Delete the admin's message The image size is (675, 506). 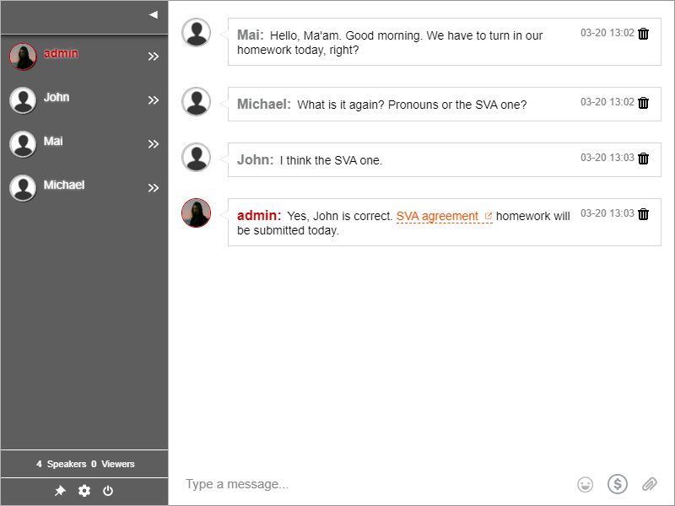coord(644,214)
